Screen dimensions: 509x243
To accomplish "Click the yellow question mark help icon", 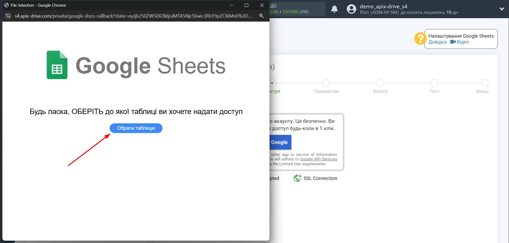I will pos(420,38).
